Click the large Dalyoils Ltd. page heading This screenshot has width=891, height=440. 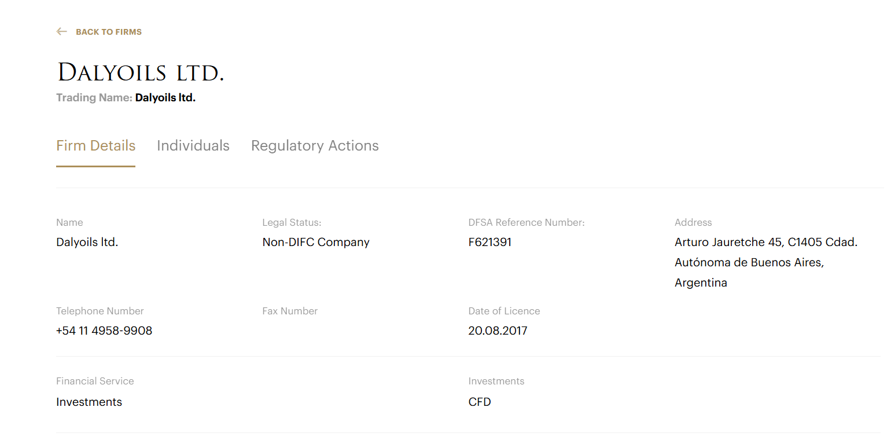[141, 73]
